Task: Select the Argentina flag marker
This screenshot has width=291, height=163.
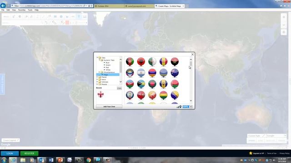Action: pyautogui.click(x=141, y=73)
